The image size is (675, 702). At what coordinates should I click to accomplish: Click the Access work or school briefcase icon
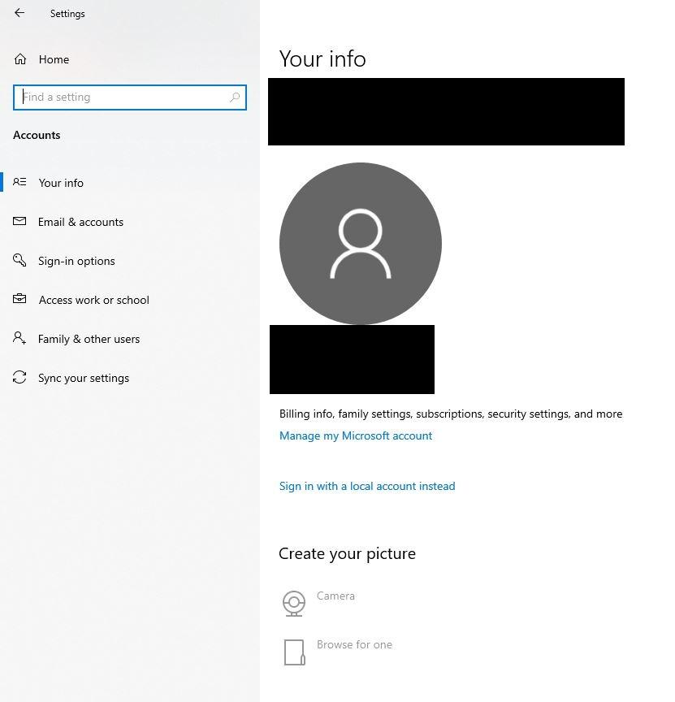(19, 299)
